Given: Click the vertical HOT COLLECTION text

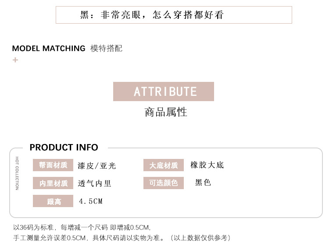Looking at the screenshot, I should (x=17, y=173).
